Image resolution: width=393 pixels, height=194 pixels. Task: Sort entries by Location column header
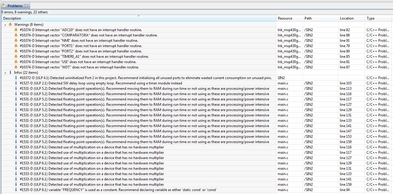tap(347, 18)
